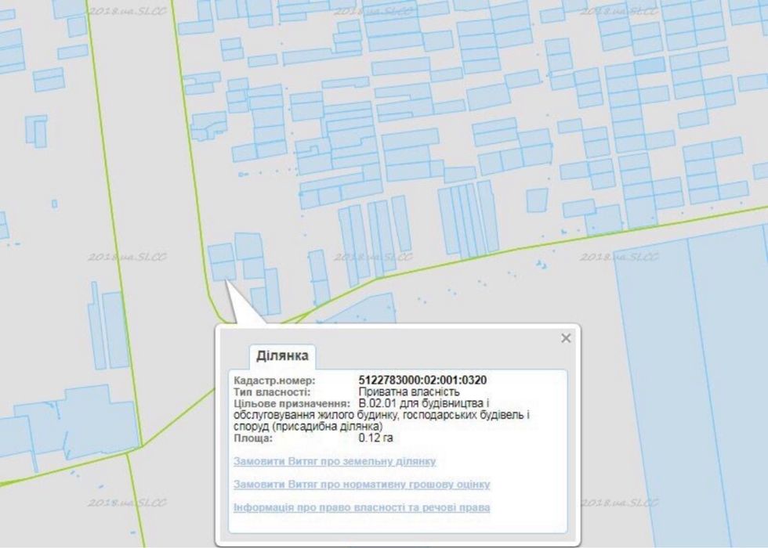Click the Тип власності label
The width and height of the screenshot is (768, 548).
(x=272, y=392)
